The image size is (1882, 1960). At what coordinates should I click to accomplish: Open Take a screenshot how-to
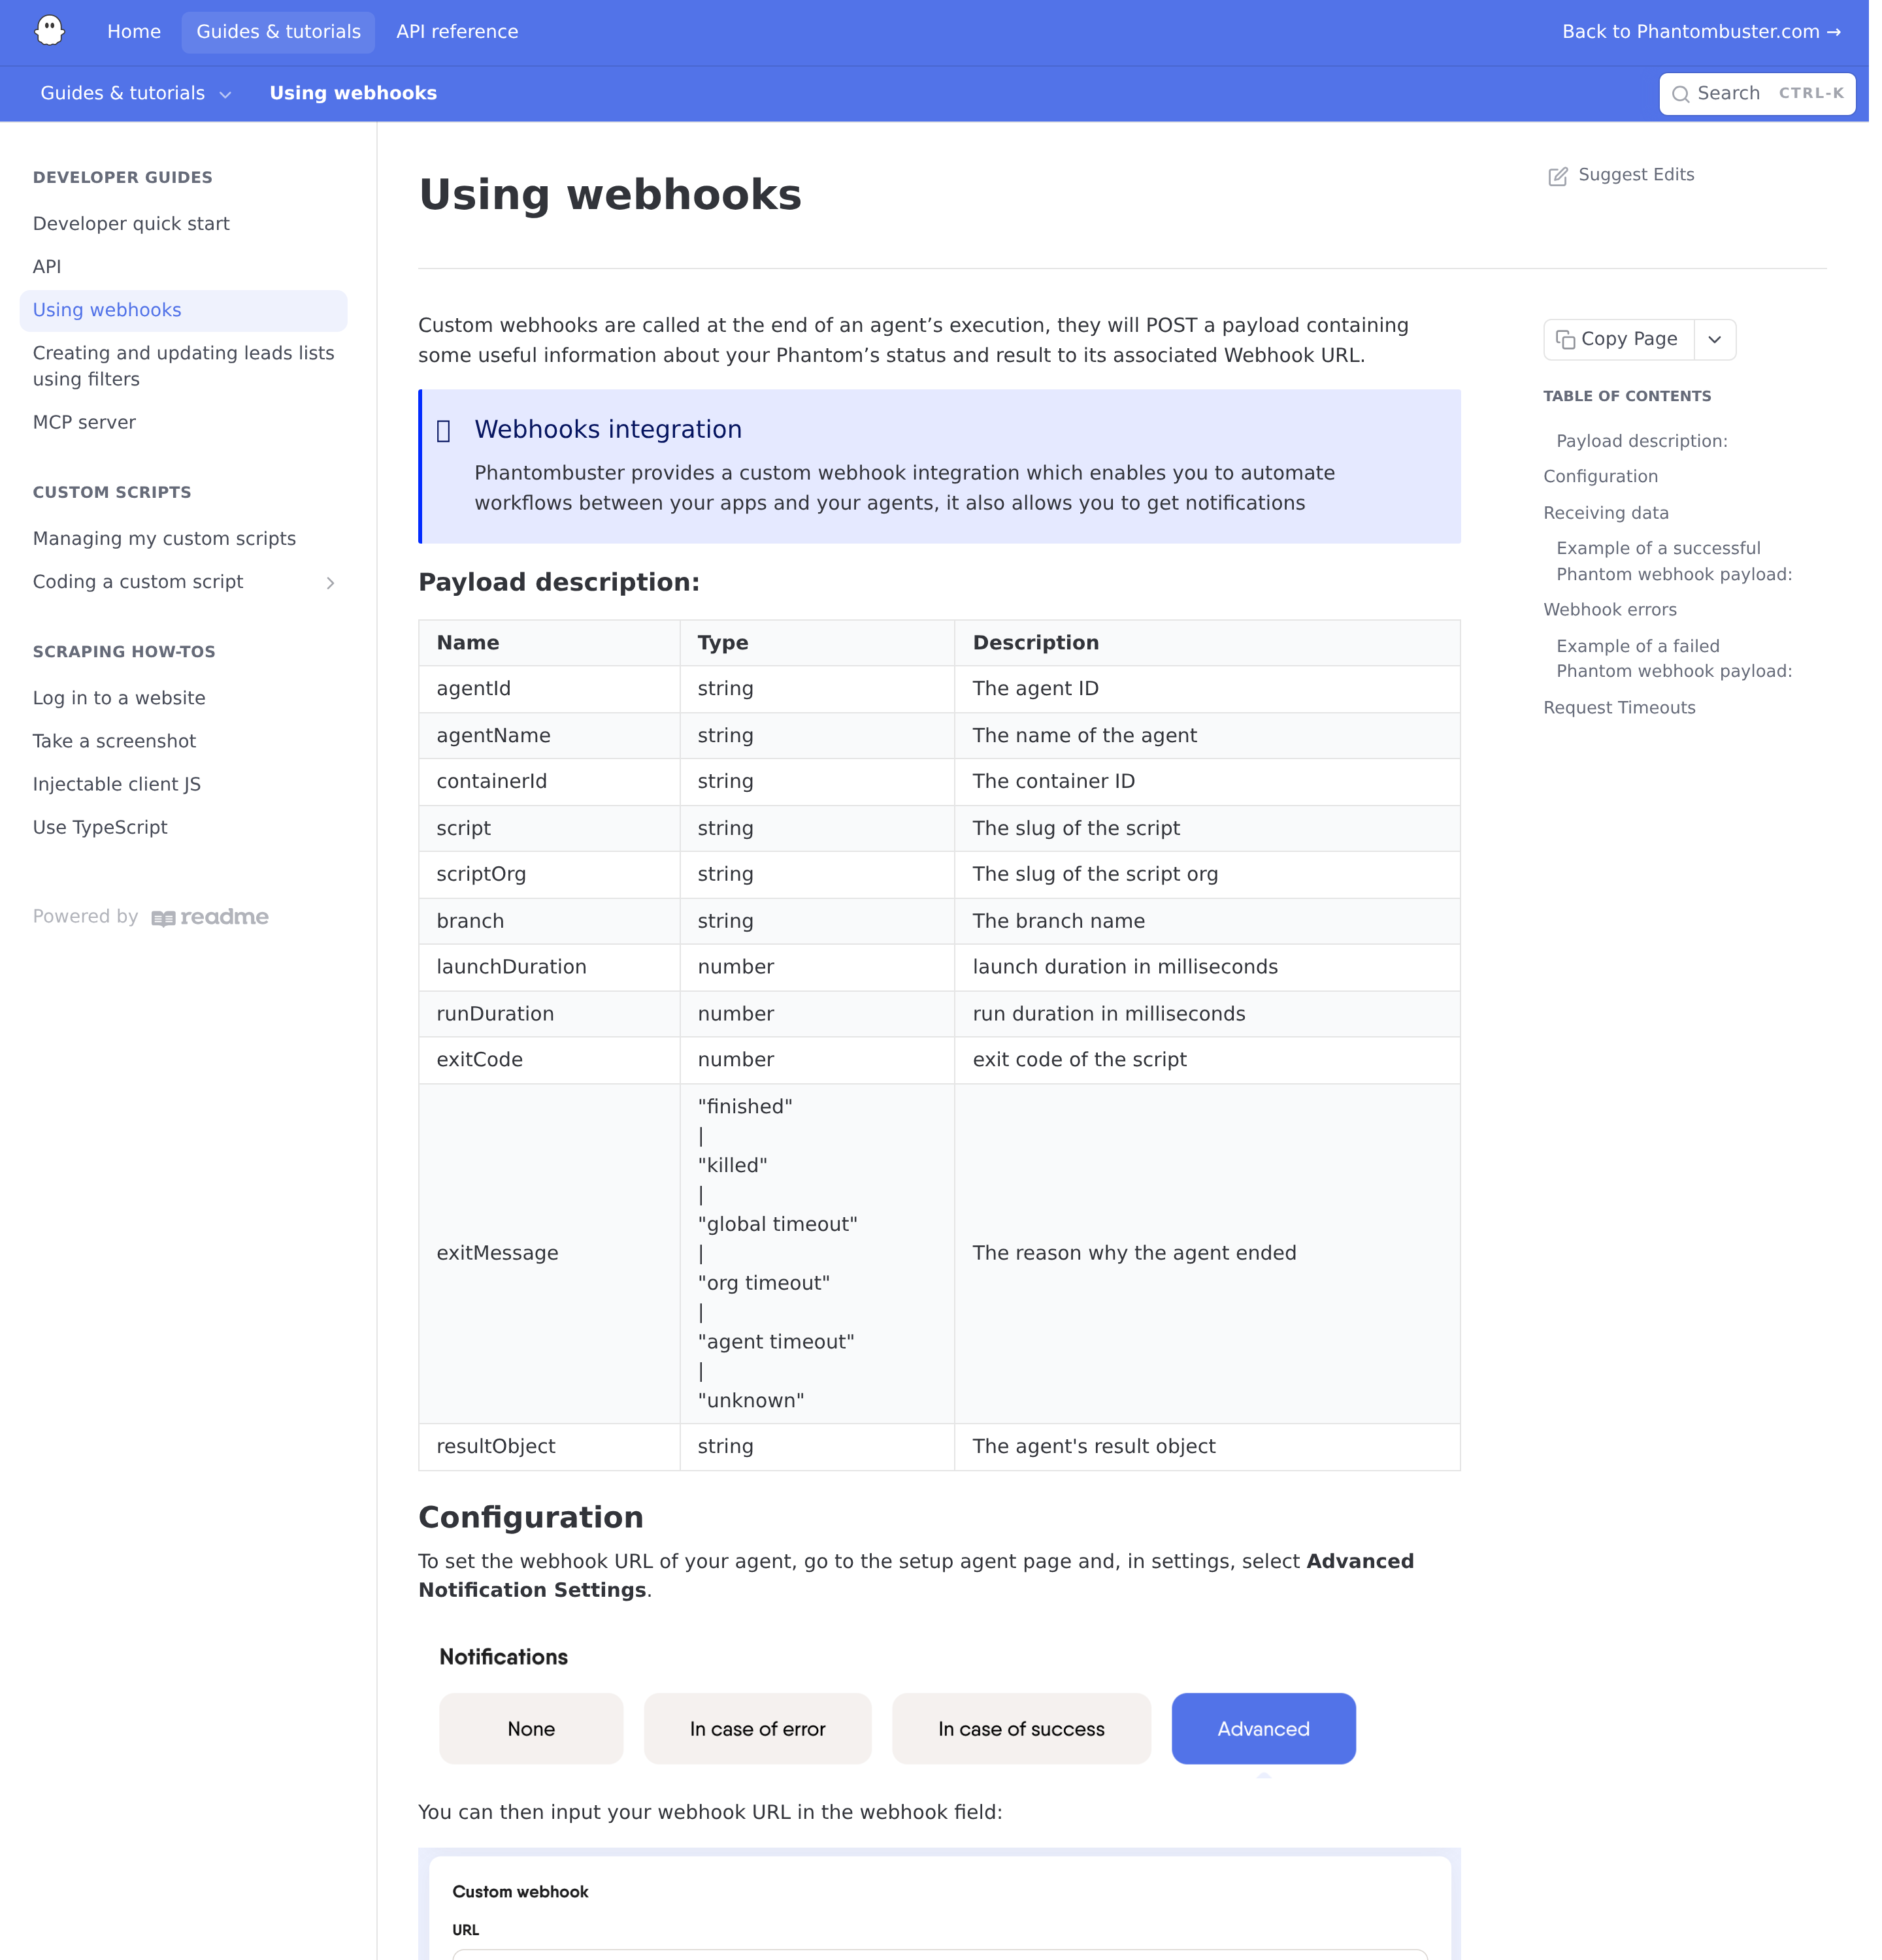click(x=114, y=741)
